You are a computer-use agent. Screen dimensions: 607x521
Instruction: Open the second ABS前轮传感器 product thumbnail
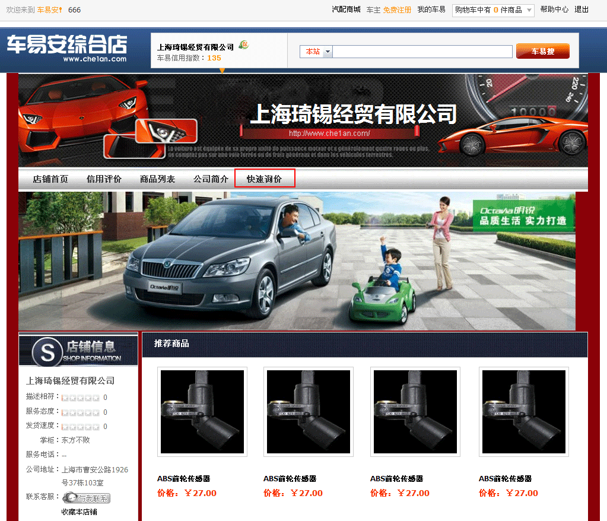pos(309,412)
